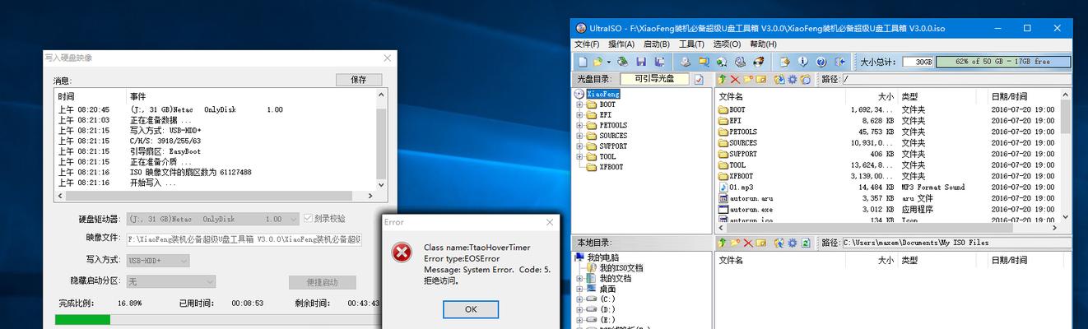Click the 62% of 50 GB capacity bar

(x=1002, y=62)
